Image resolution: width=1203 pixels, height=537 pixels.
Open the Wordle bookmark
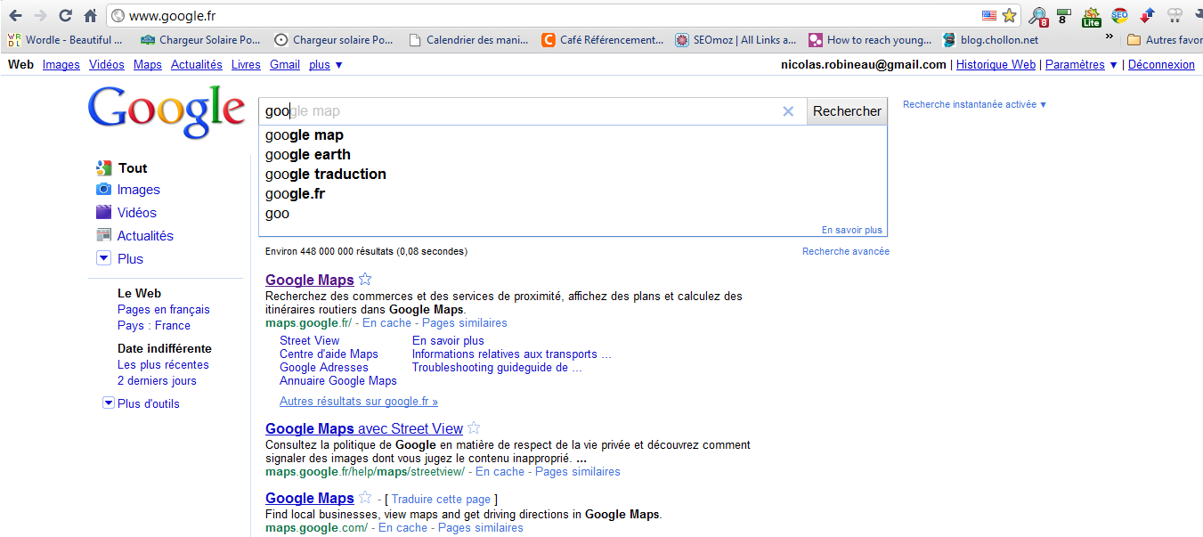pos(66,40)
